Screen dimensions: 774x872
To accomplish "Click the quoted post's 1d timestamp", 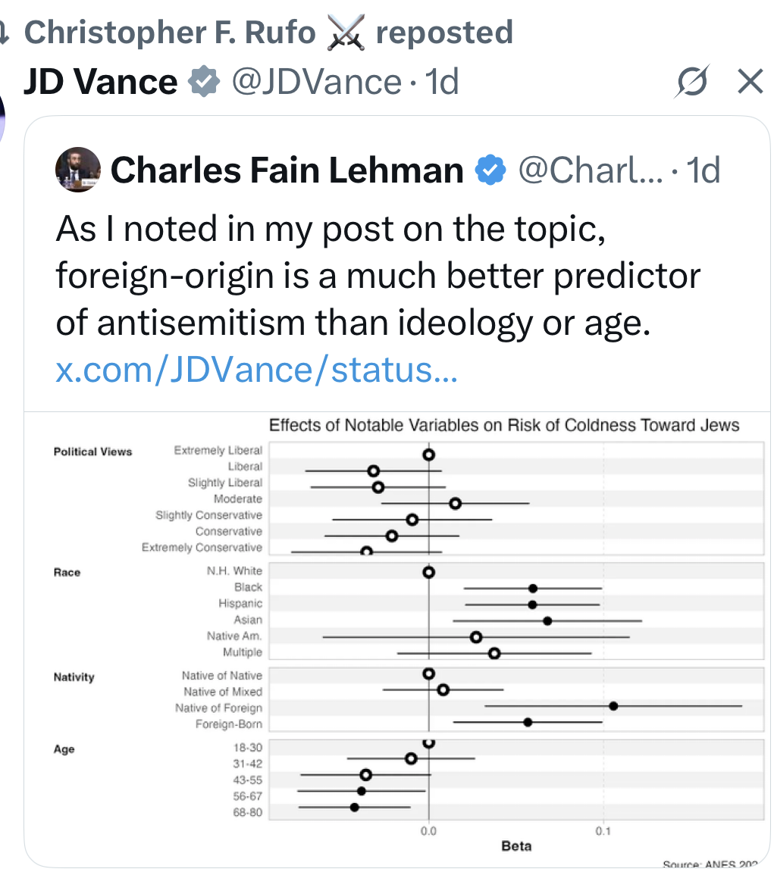I will click(702, 171).
